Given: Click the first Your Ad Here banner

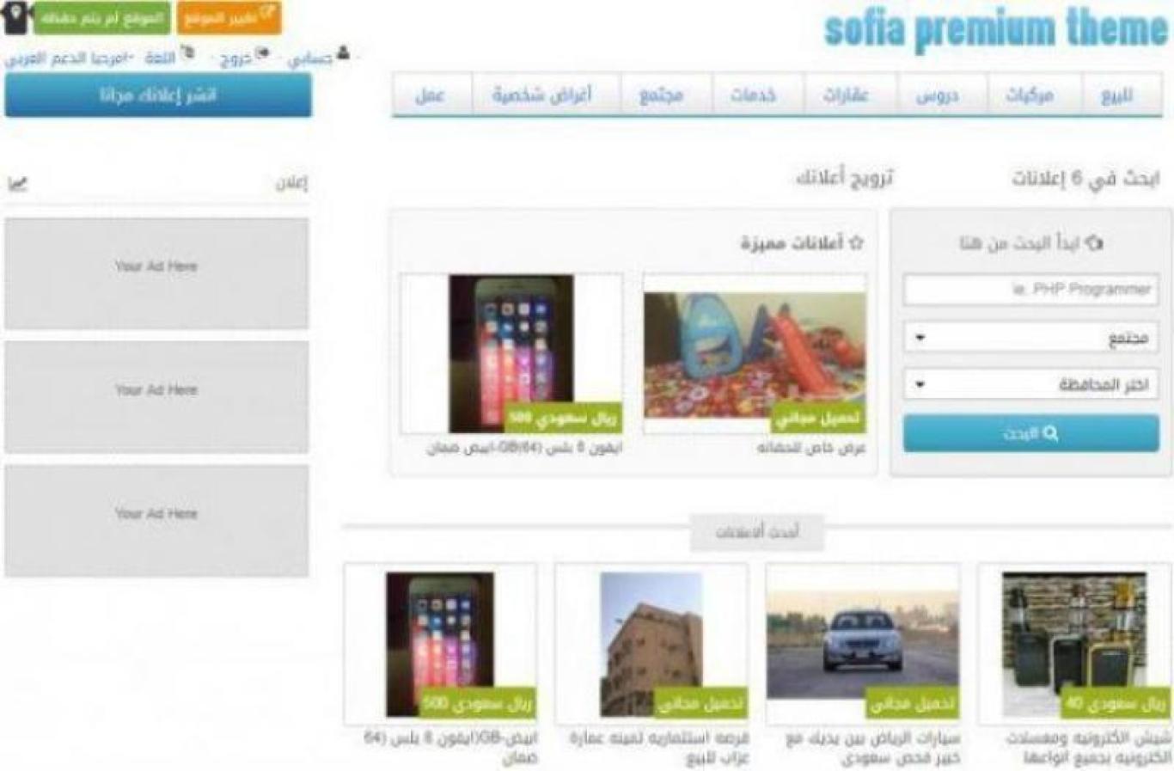Looking at the screenshot, I should [156, 272].
